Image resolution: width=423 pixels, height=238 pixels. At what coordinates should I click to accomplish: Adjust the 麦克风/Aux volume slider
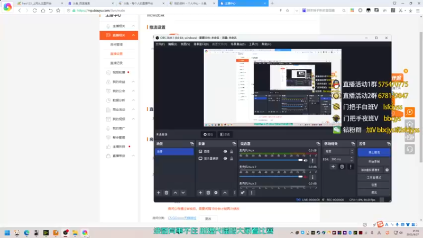coord(271,160)
